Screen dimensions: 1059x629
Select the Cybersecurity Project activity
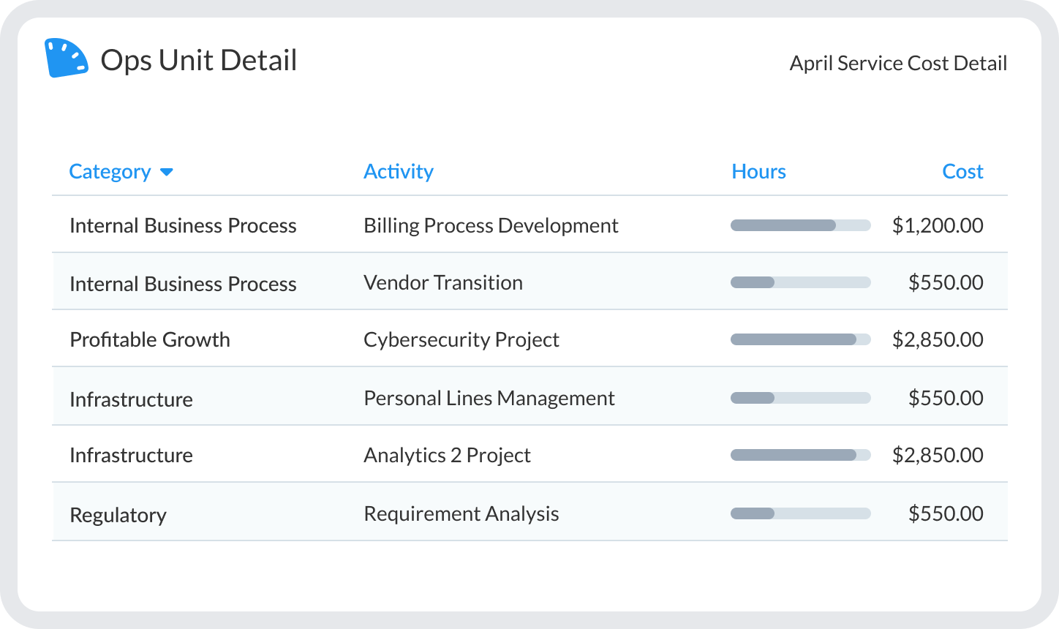(461, 339)
